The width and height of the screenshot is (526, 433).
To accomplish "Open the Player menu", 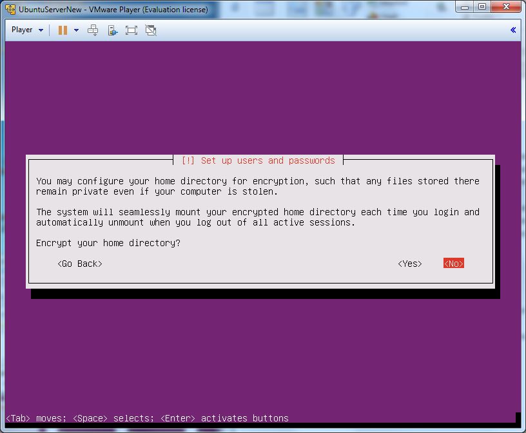I will [22, 30].
